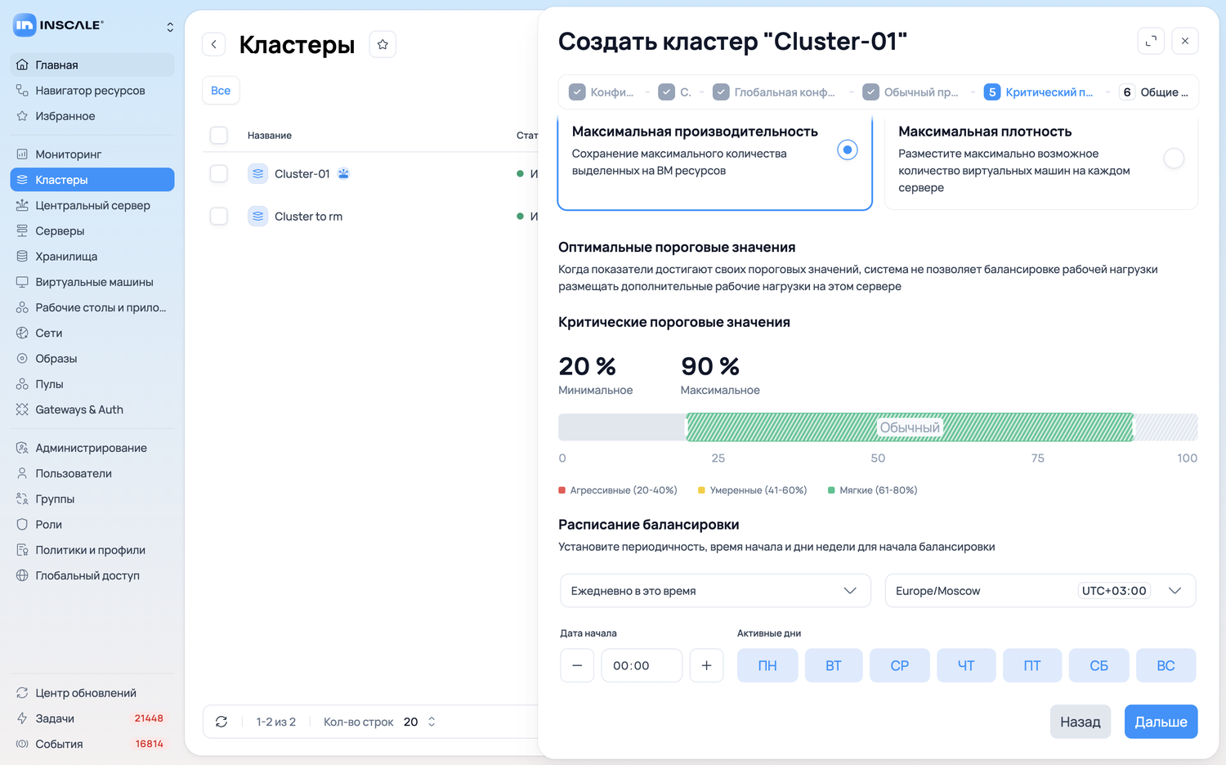Click the refresh icon in the table footer
The width and height of the screenshot is (1226, 765).
point(221,722)
